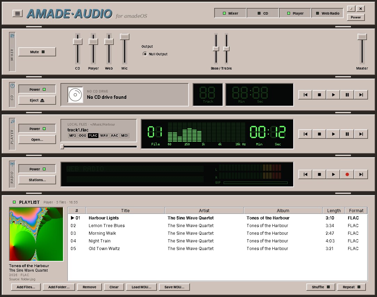Show or hide the Web Radio panel tab

[328, 13]
